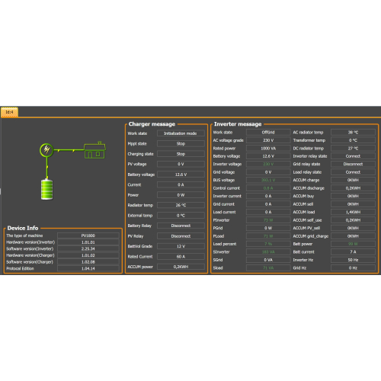Click the Grid relay state Disconnect field
The image size is (381, 381).
(353, 164)
